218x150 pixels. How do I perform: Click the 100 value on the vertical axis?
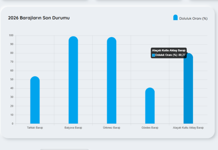tap(11, 36)
